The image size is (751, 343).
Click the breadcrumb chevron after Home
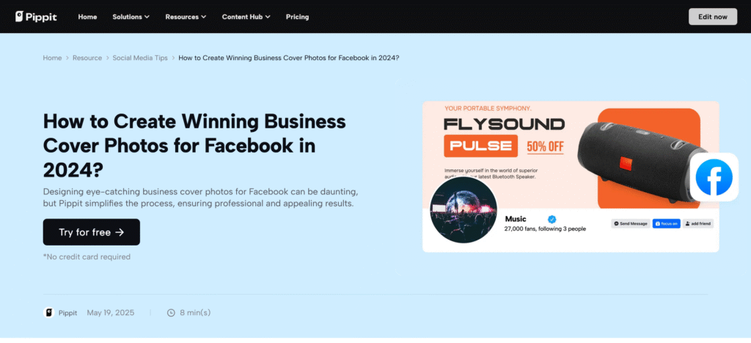tap(67, 58)
